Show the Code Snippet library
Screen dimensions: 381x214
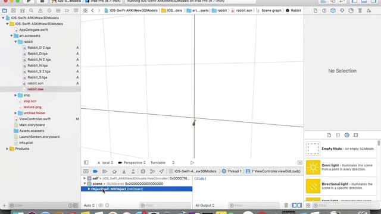pyautogui.click(x=338, y=135)
